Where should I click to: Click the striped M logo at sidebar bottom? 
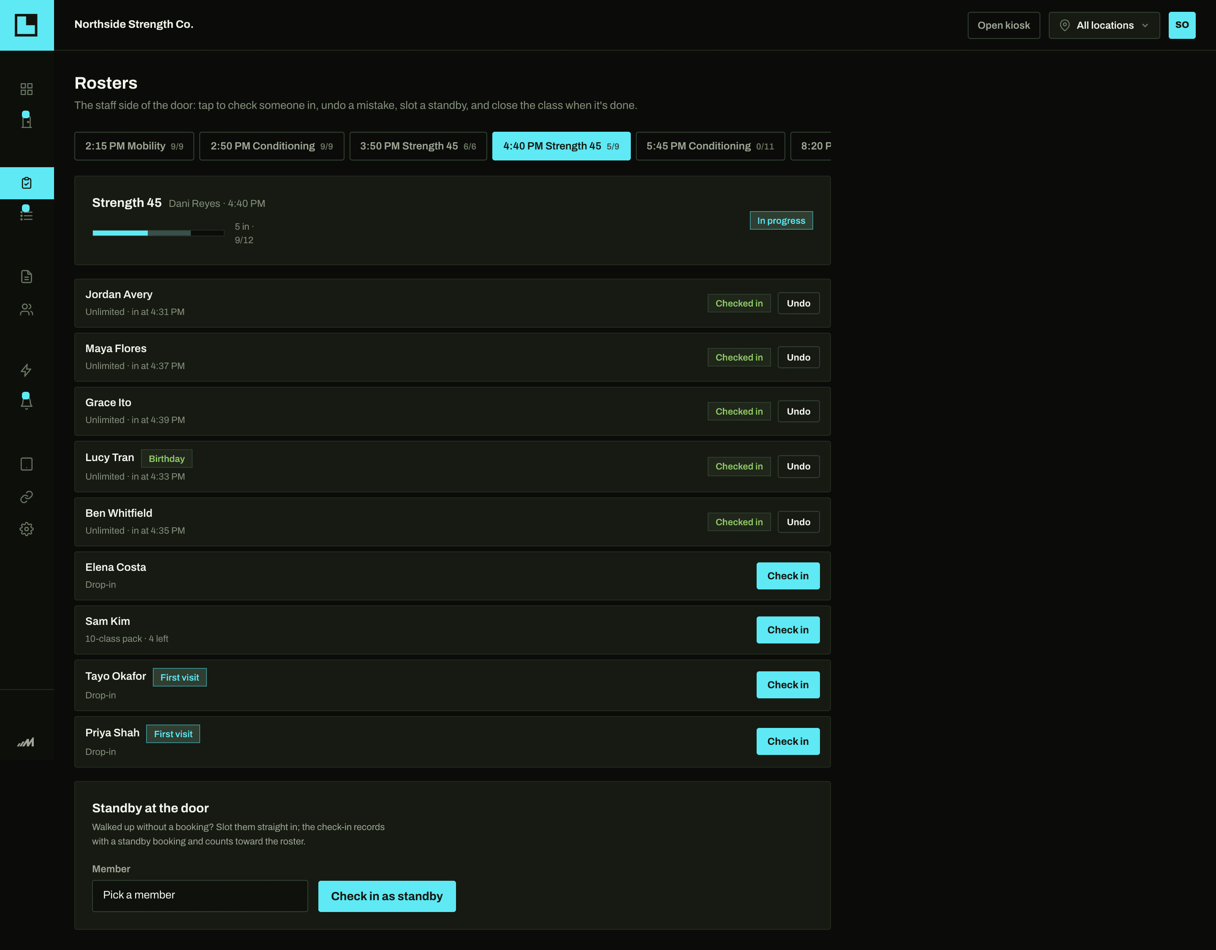point(26,742)
